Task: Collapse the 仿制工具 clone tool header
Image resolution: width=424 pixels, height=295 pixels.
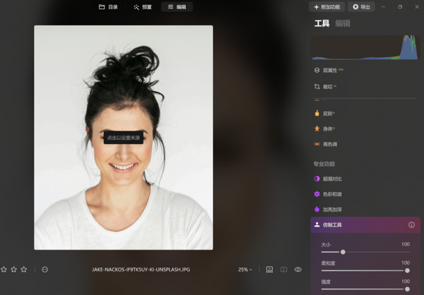Action: [365, 225]
